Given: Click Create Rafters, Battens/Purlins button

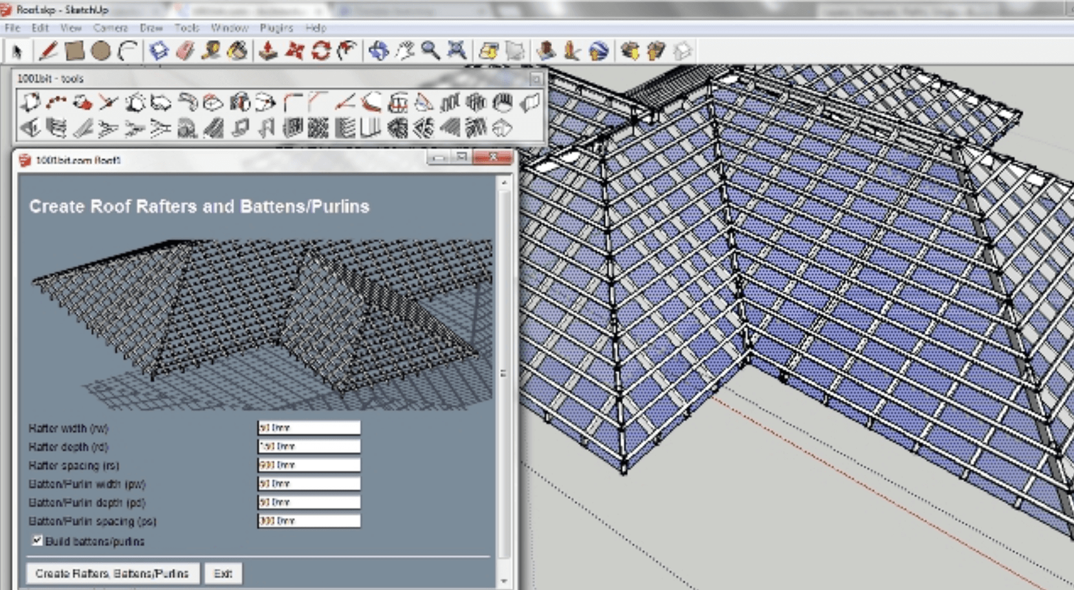Looking at the screenshot, I should 112,573.
